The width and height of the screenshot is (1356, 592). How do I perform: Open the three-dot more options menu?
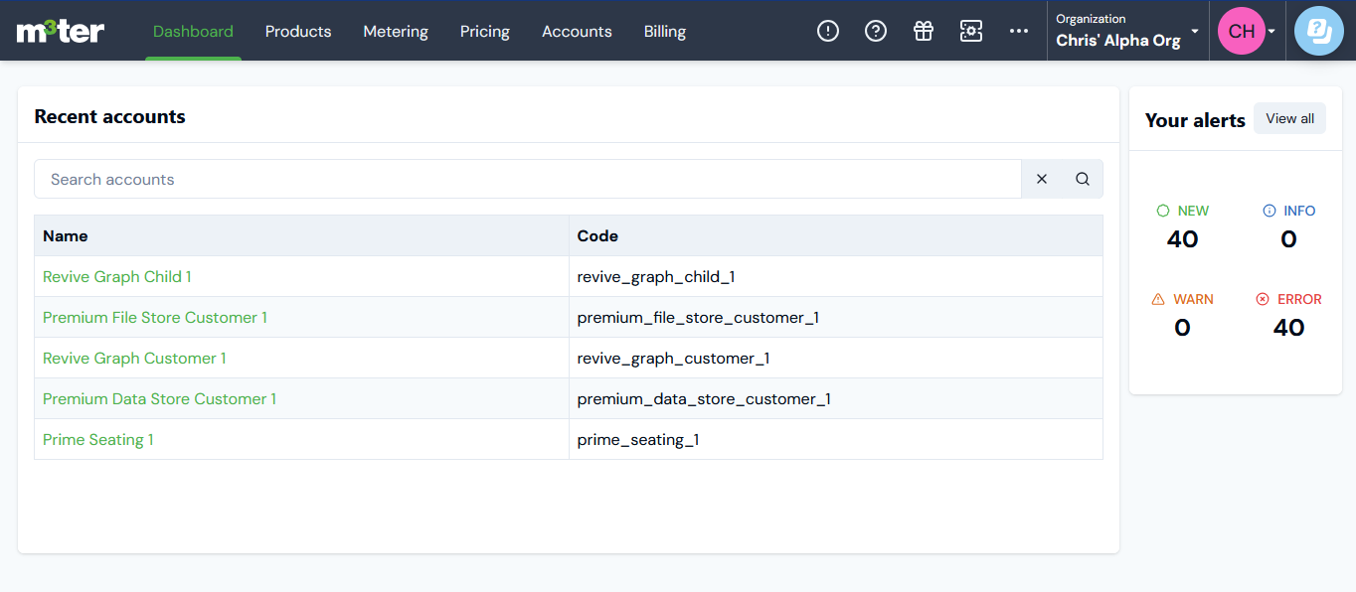point(1019,31)
